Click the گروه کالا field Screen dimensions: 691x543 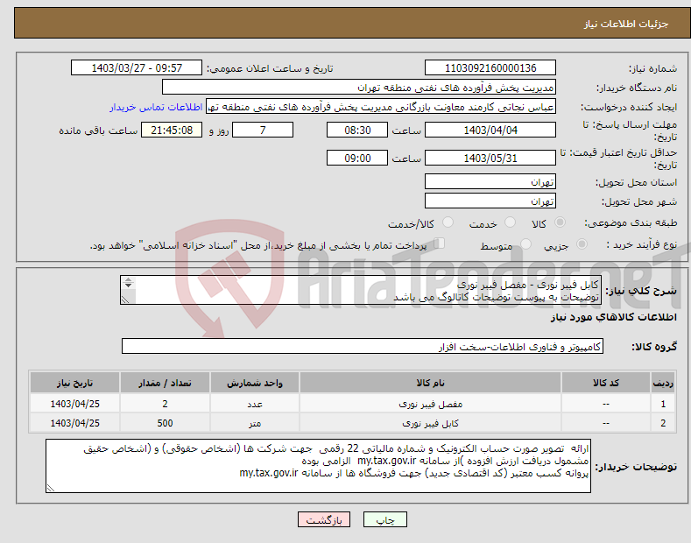(x=363, y=347)
